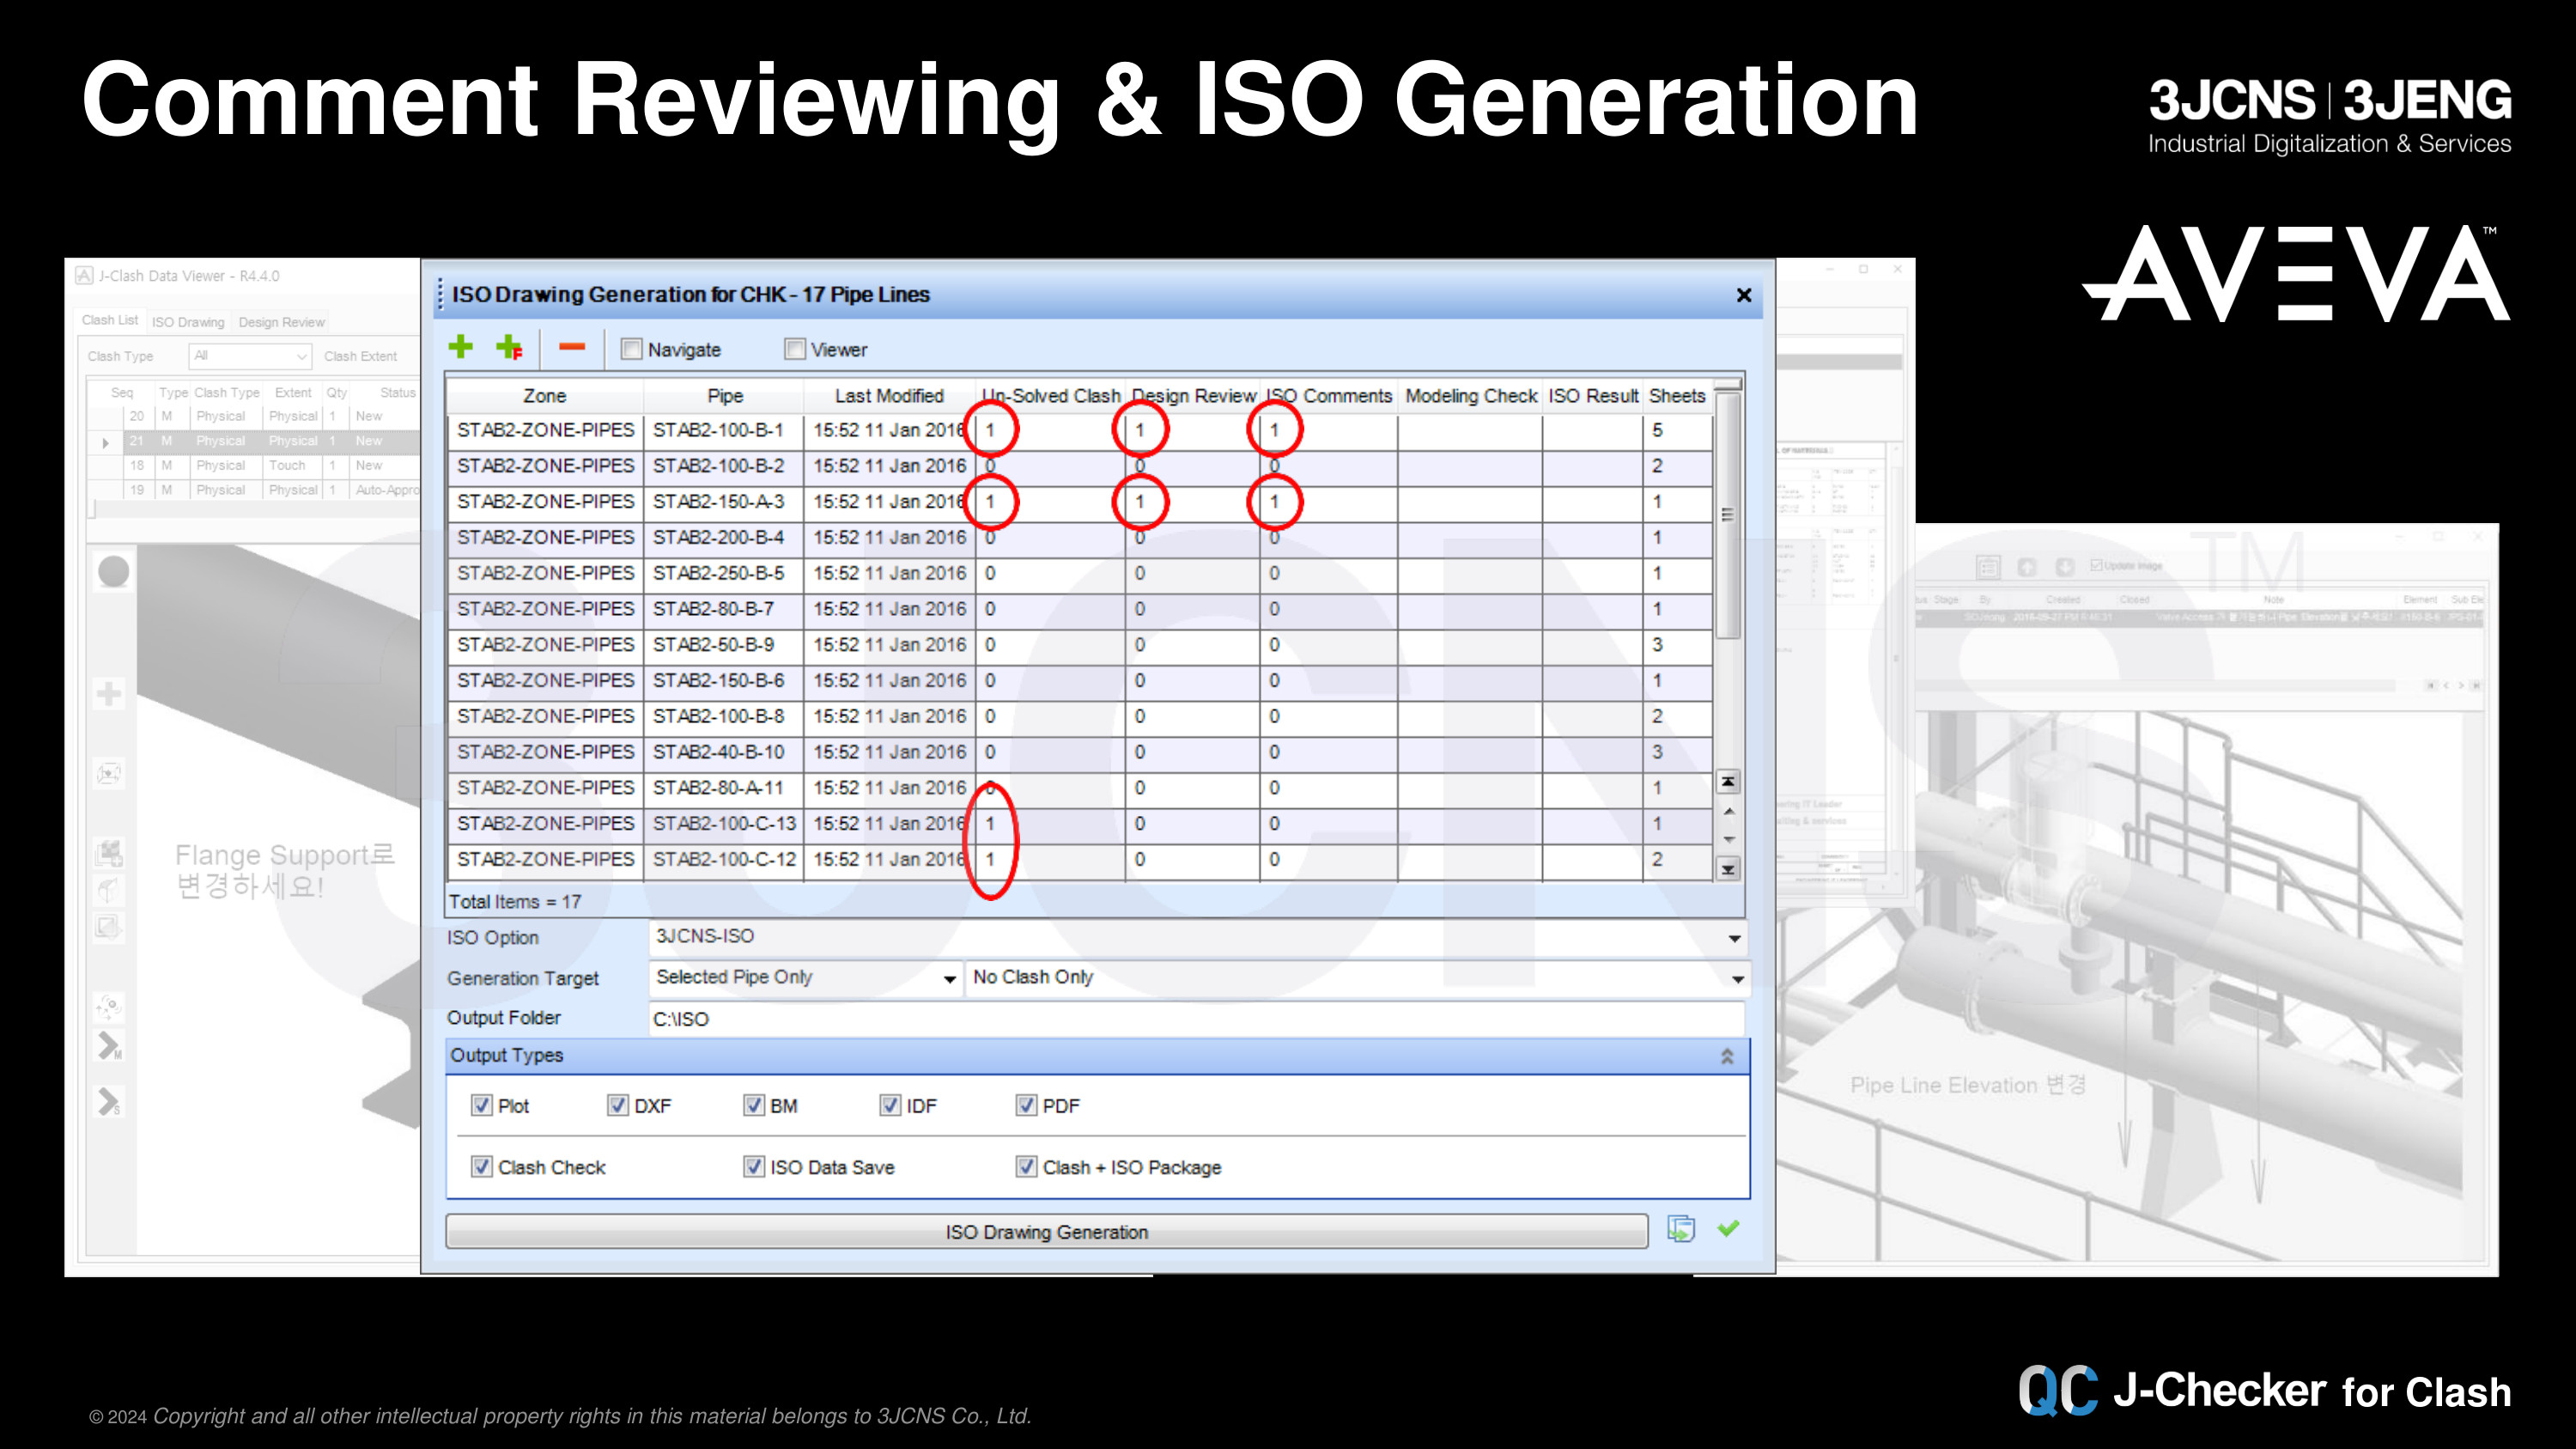Uncheck the DXF output type
This screenshot has width=2576, height=1449.
618,1105
